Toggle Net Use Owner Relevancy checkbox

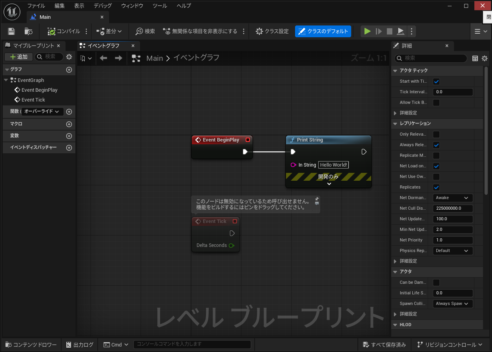[x=436, y=177]
